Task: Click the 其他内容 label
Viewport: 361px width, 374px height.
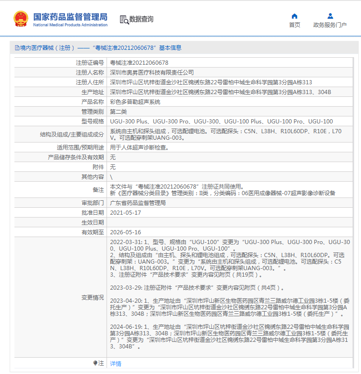Action: click(x=93, y=177)
